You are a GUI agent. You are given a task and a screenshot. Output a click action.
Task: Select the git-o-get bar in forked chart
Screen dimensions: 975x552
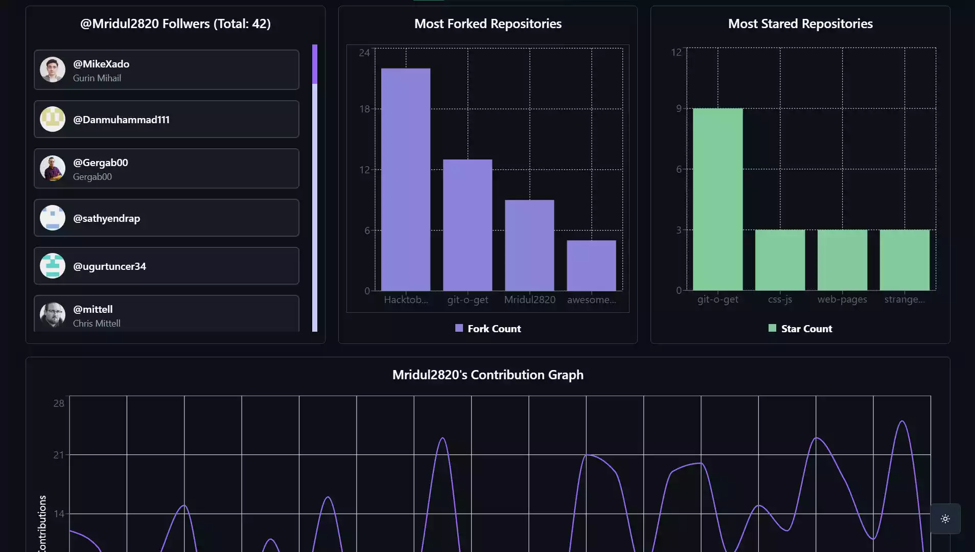pos(468,225)
